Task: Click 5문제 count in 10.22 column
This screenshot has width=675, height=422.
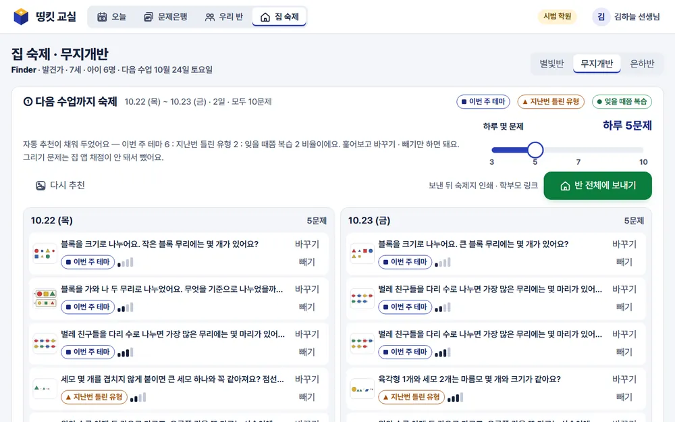Action: point(317,221)
